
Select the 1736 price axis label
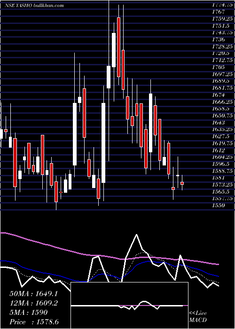218,39
